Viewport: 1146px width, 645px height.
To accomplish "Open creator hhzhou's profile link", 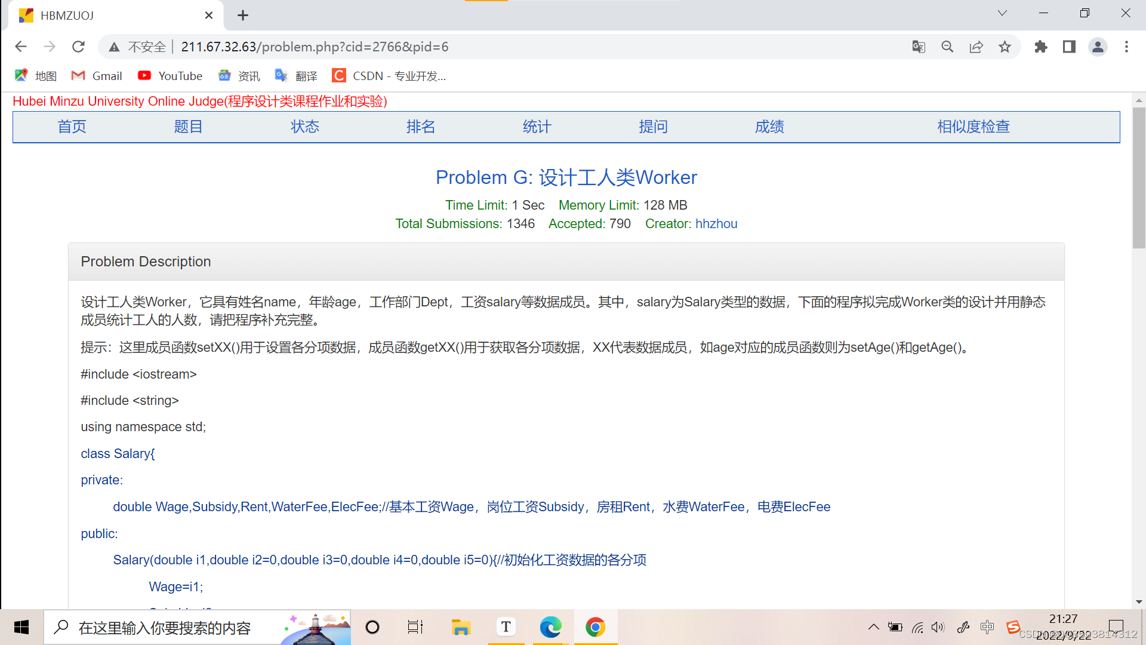I will click(716, 223).
